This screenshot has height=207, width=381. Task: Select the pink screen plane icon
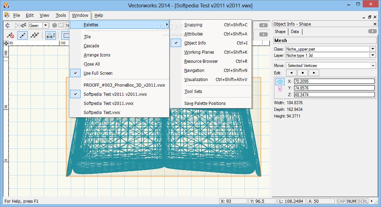(280, 89)
